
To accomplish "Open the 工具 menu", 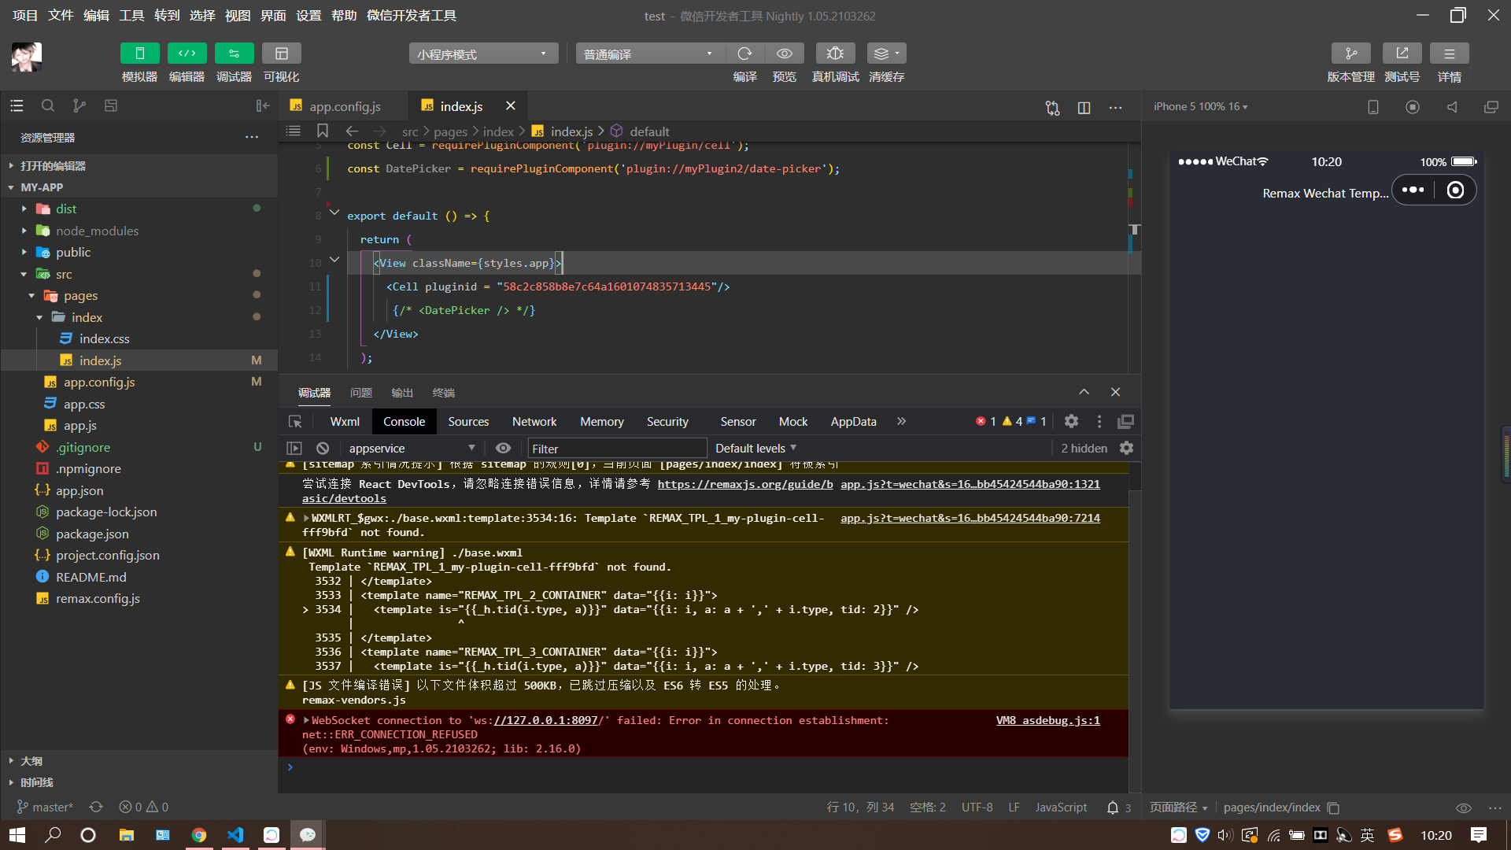I will (131, 15).
